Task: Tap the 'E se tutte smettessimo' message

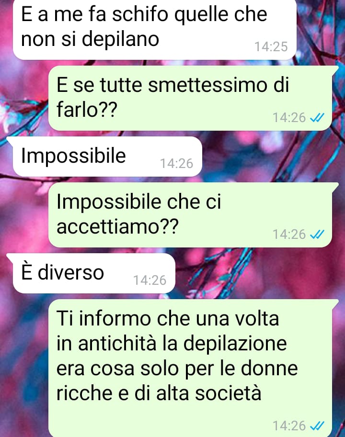Action: [x=190, y=98]
